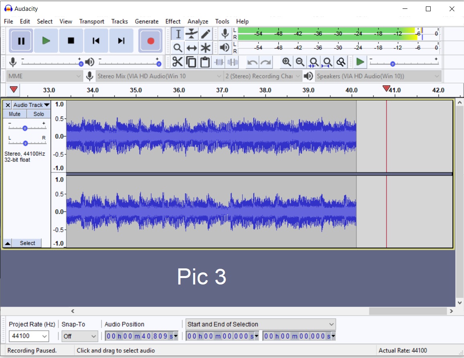
Task: Click the Zoom Toggle icon
Action: tap(341, 62)
